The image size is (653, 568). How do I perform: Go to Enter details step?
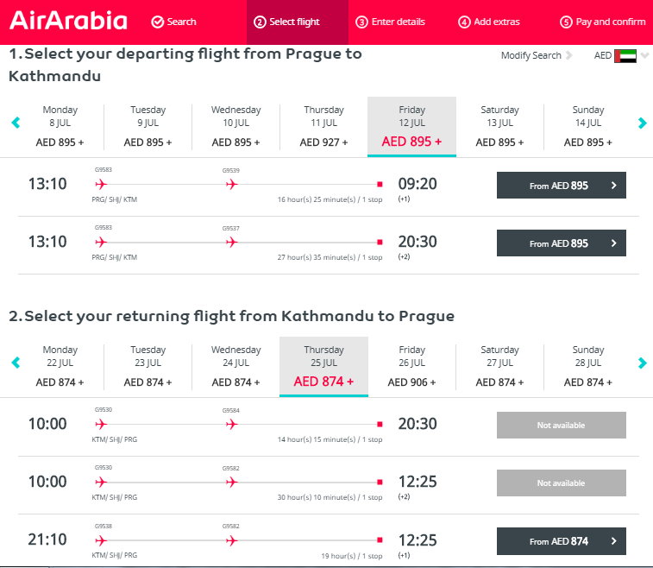click(x=390, y=22)
